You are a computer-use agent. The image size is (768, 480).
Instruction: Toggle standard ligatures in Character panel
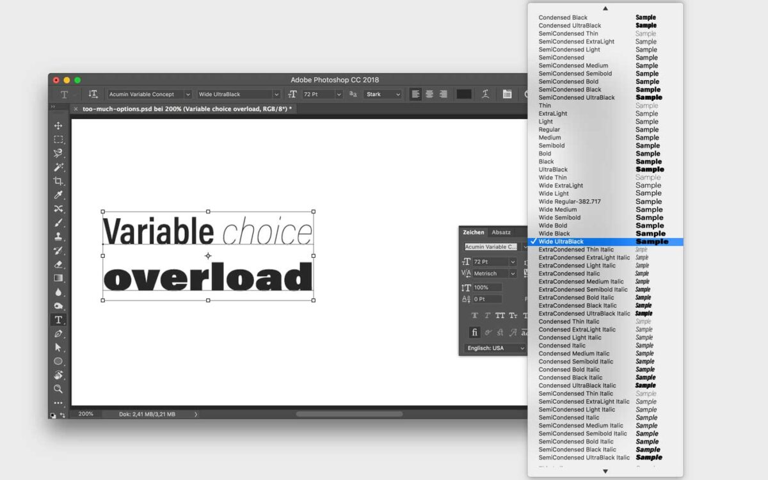(x=475, y=332)
